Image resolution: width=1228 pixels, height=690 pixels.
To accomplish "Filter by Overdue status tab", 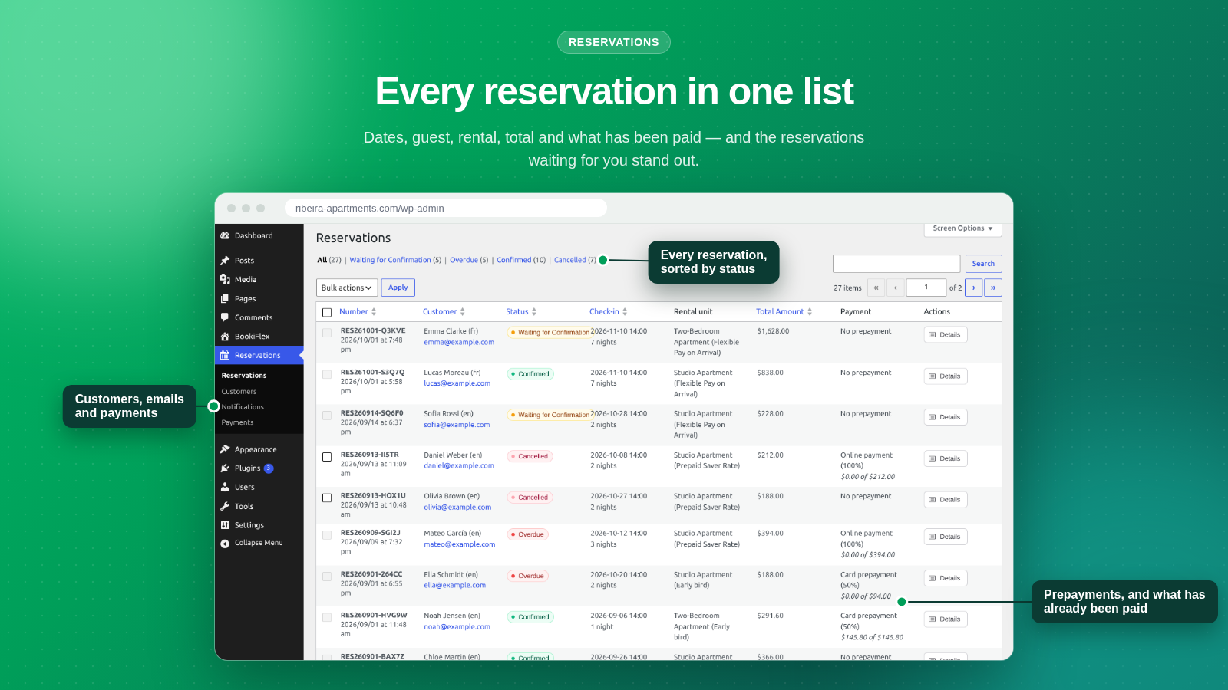I will [464, 260].
